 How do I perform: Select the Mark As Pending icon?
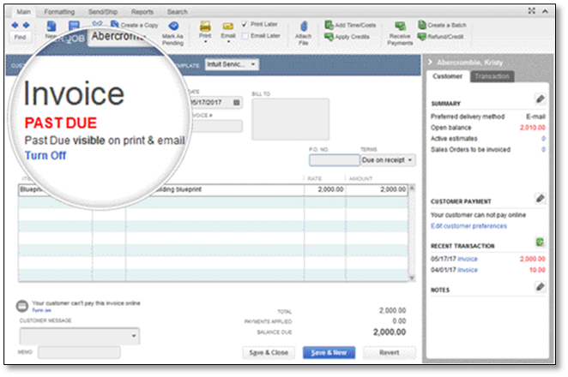(173, 26)
